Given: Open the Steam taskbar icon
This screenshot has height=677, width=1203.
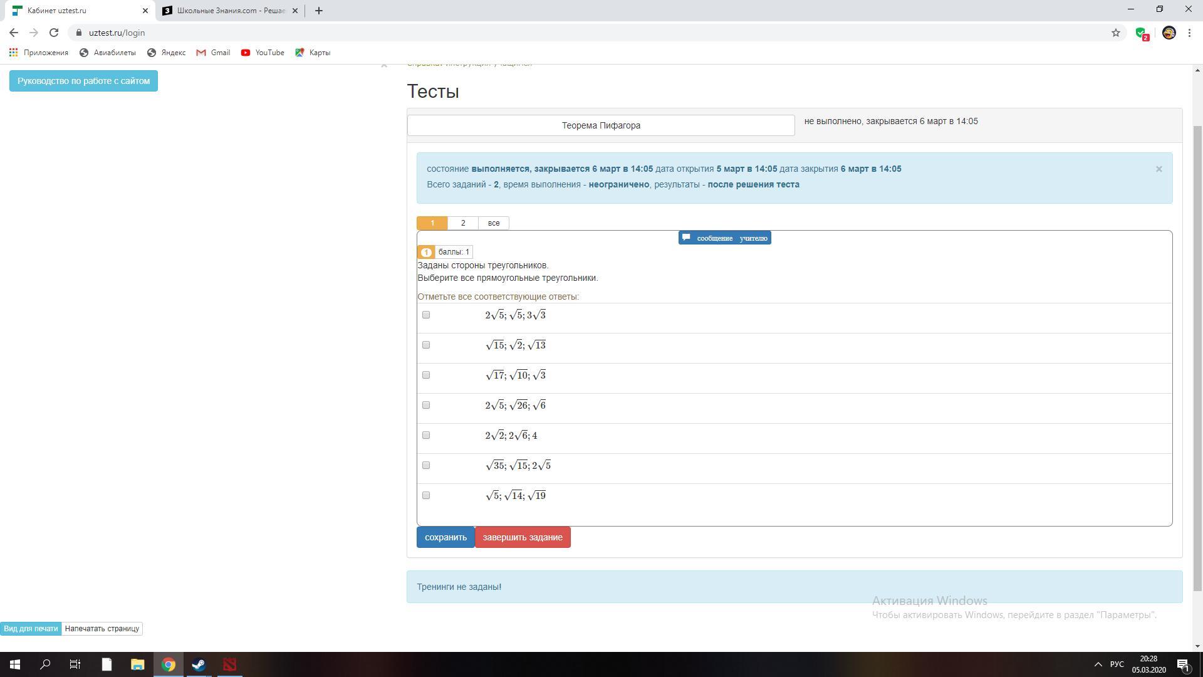Looking at the screenshot, I should (x=199, y=664).
